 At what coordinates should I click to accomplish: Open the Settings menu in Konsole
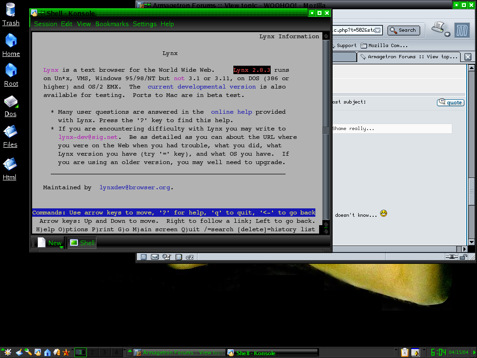coord(145,24)
